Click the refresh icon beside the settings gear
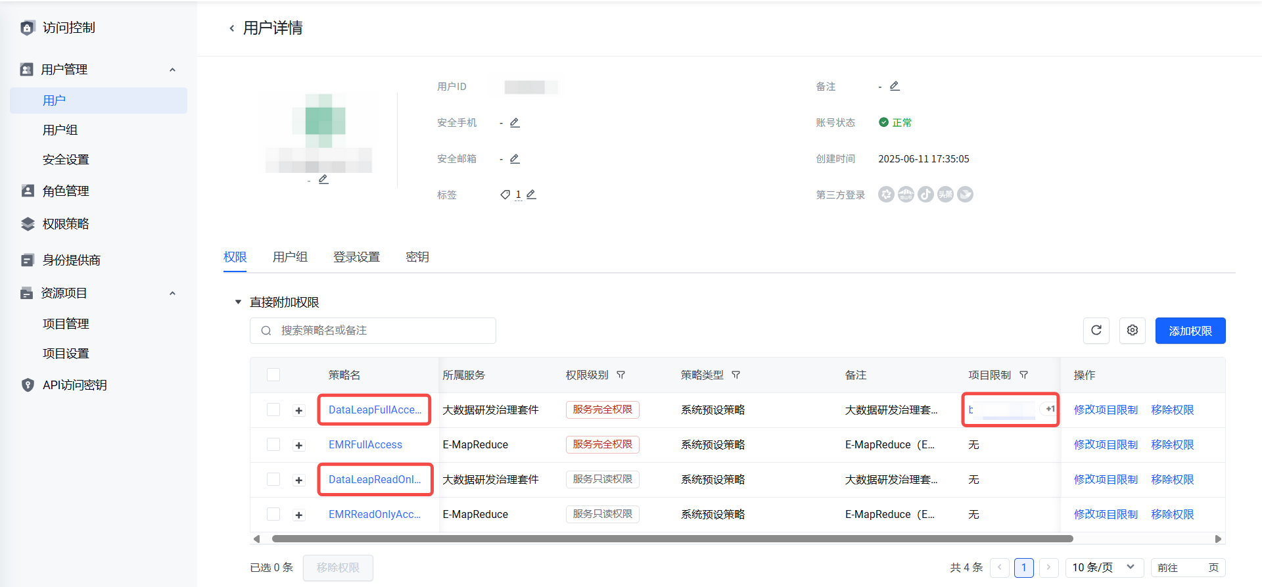Image resolution: width=1262 pixels, height=587 pixels. tap(1096, 331)
